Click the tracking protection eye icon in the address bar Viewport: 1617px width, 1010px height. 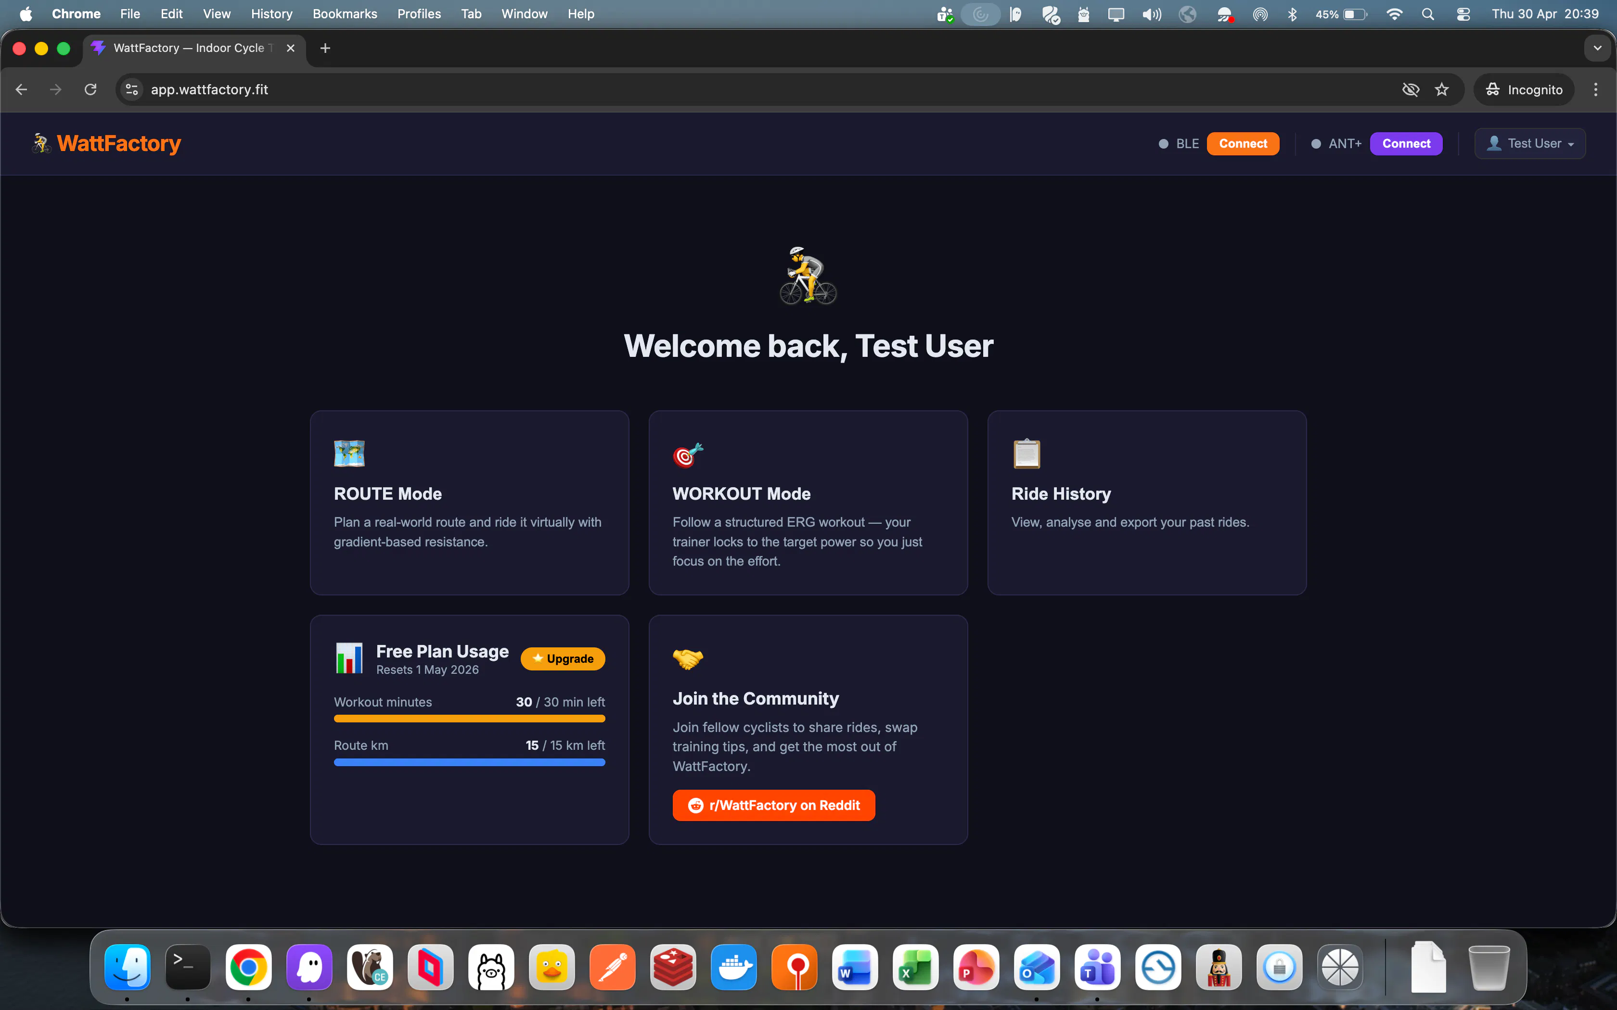click(x=1410, y=89)
